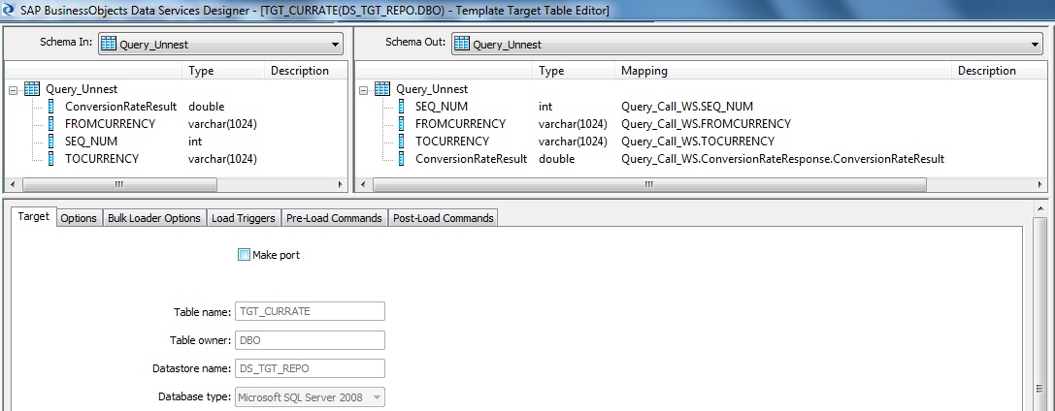Switch to the Target tab
Viewport: 1055px width, 411px height.
tap(34, 216)
